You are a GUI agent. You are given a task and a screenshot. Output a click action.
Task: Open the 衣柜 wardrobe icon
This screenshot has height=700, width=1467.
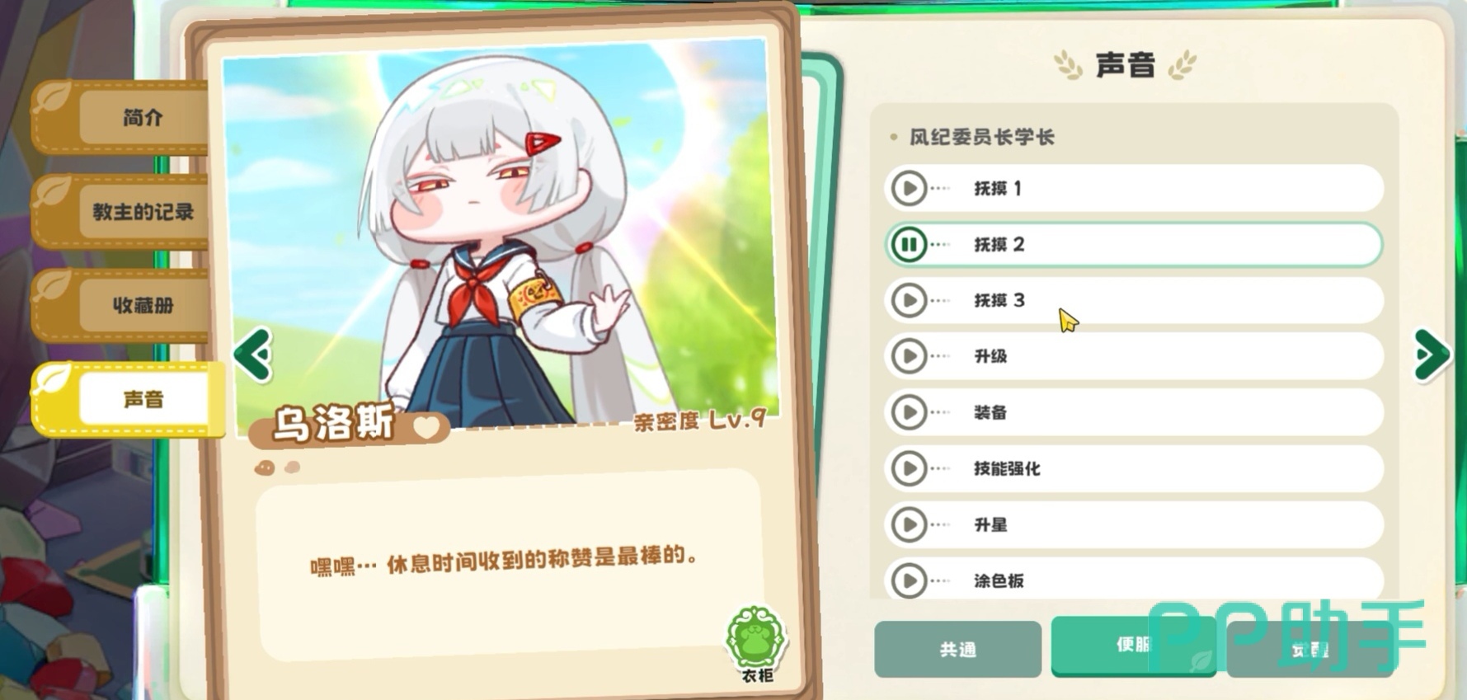pyautogui.click(x=756, y=643)
